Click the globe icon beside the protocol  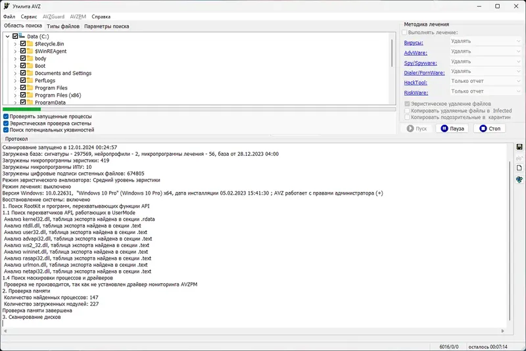tap(519, 179)
